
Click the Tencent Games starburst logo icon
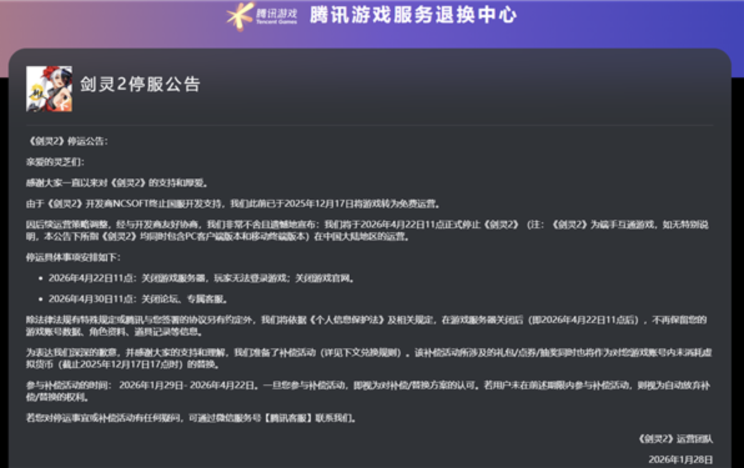pos(240,16)
